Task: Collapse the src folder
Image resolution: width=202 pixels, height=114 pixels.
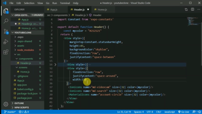Action: pos(15,54)
